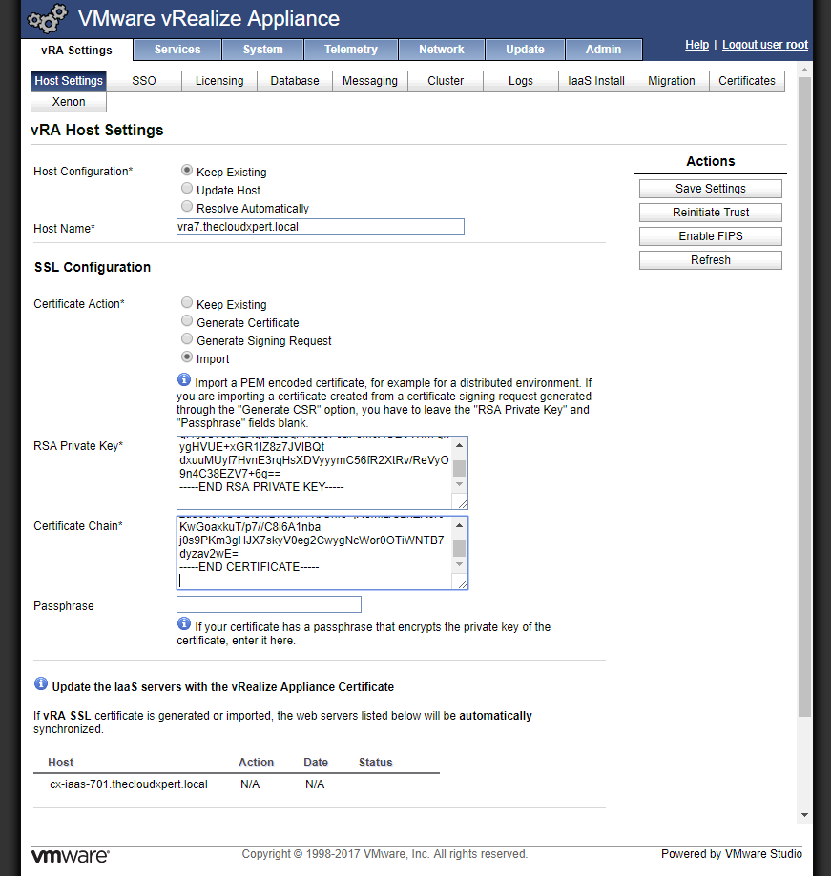Click the info icon above Import description
831x876 pixels.
[184, 380]
